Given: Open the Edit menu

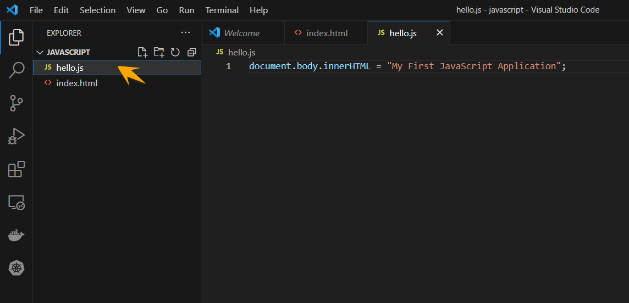Looking at the screenshot, I should pyautogui.click(x=62, y=10).
